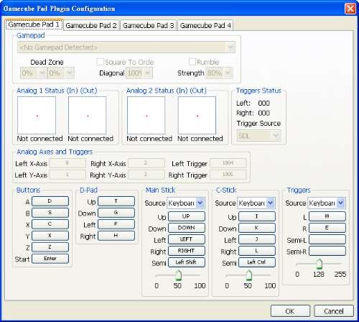Click the A button mapping D
359x322 pixels.
(50, 201)
